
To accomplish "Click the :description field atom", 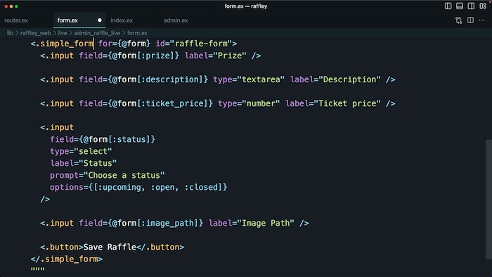I will (x=170, y=79).
